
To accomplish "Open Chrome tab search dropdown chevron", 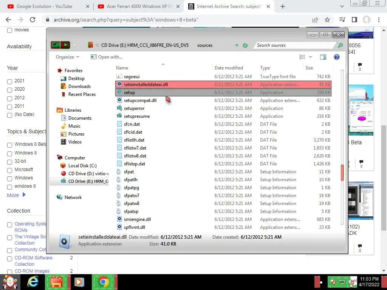I will click(342, 7).
